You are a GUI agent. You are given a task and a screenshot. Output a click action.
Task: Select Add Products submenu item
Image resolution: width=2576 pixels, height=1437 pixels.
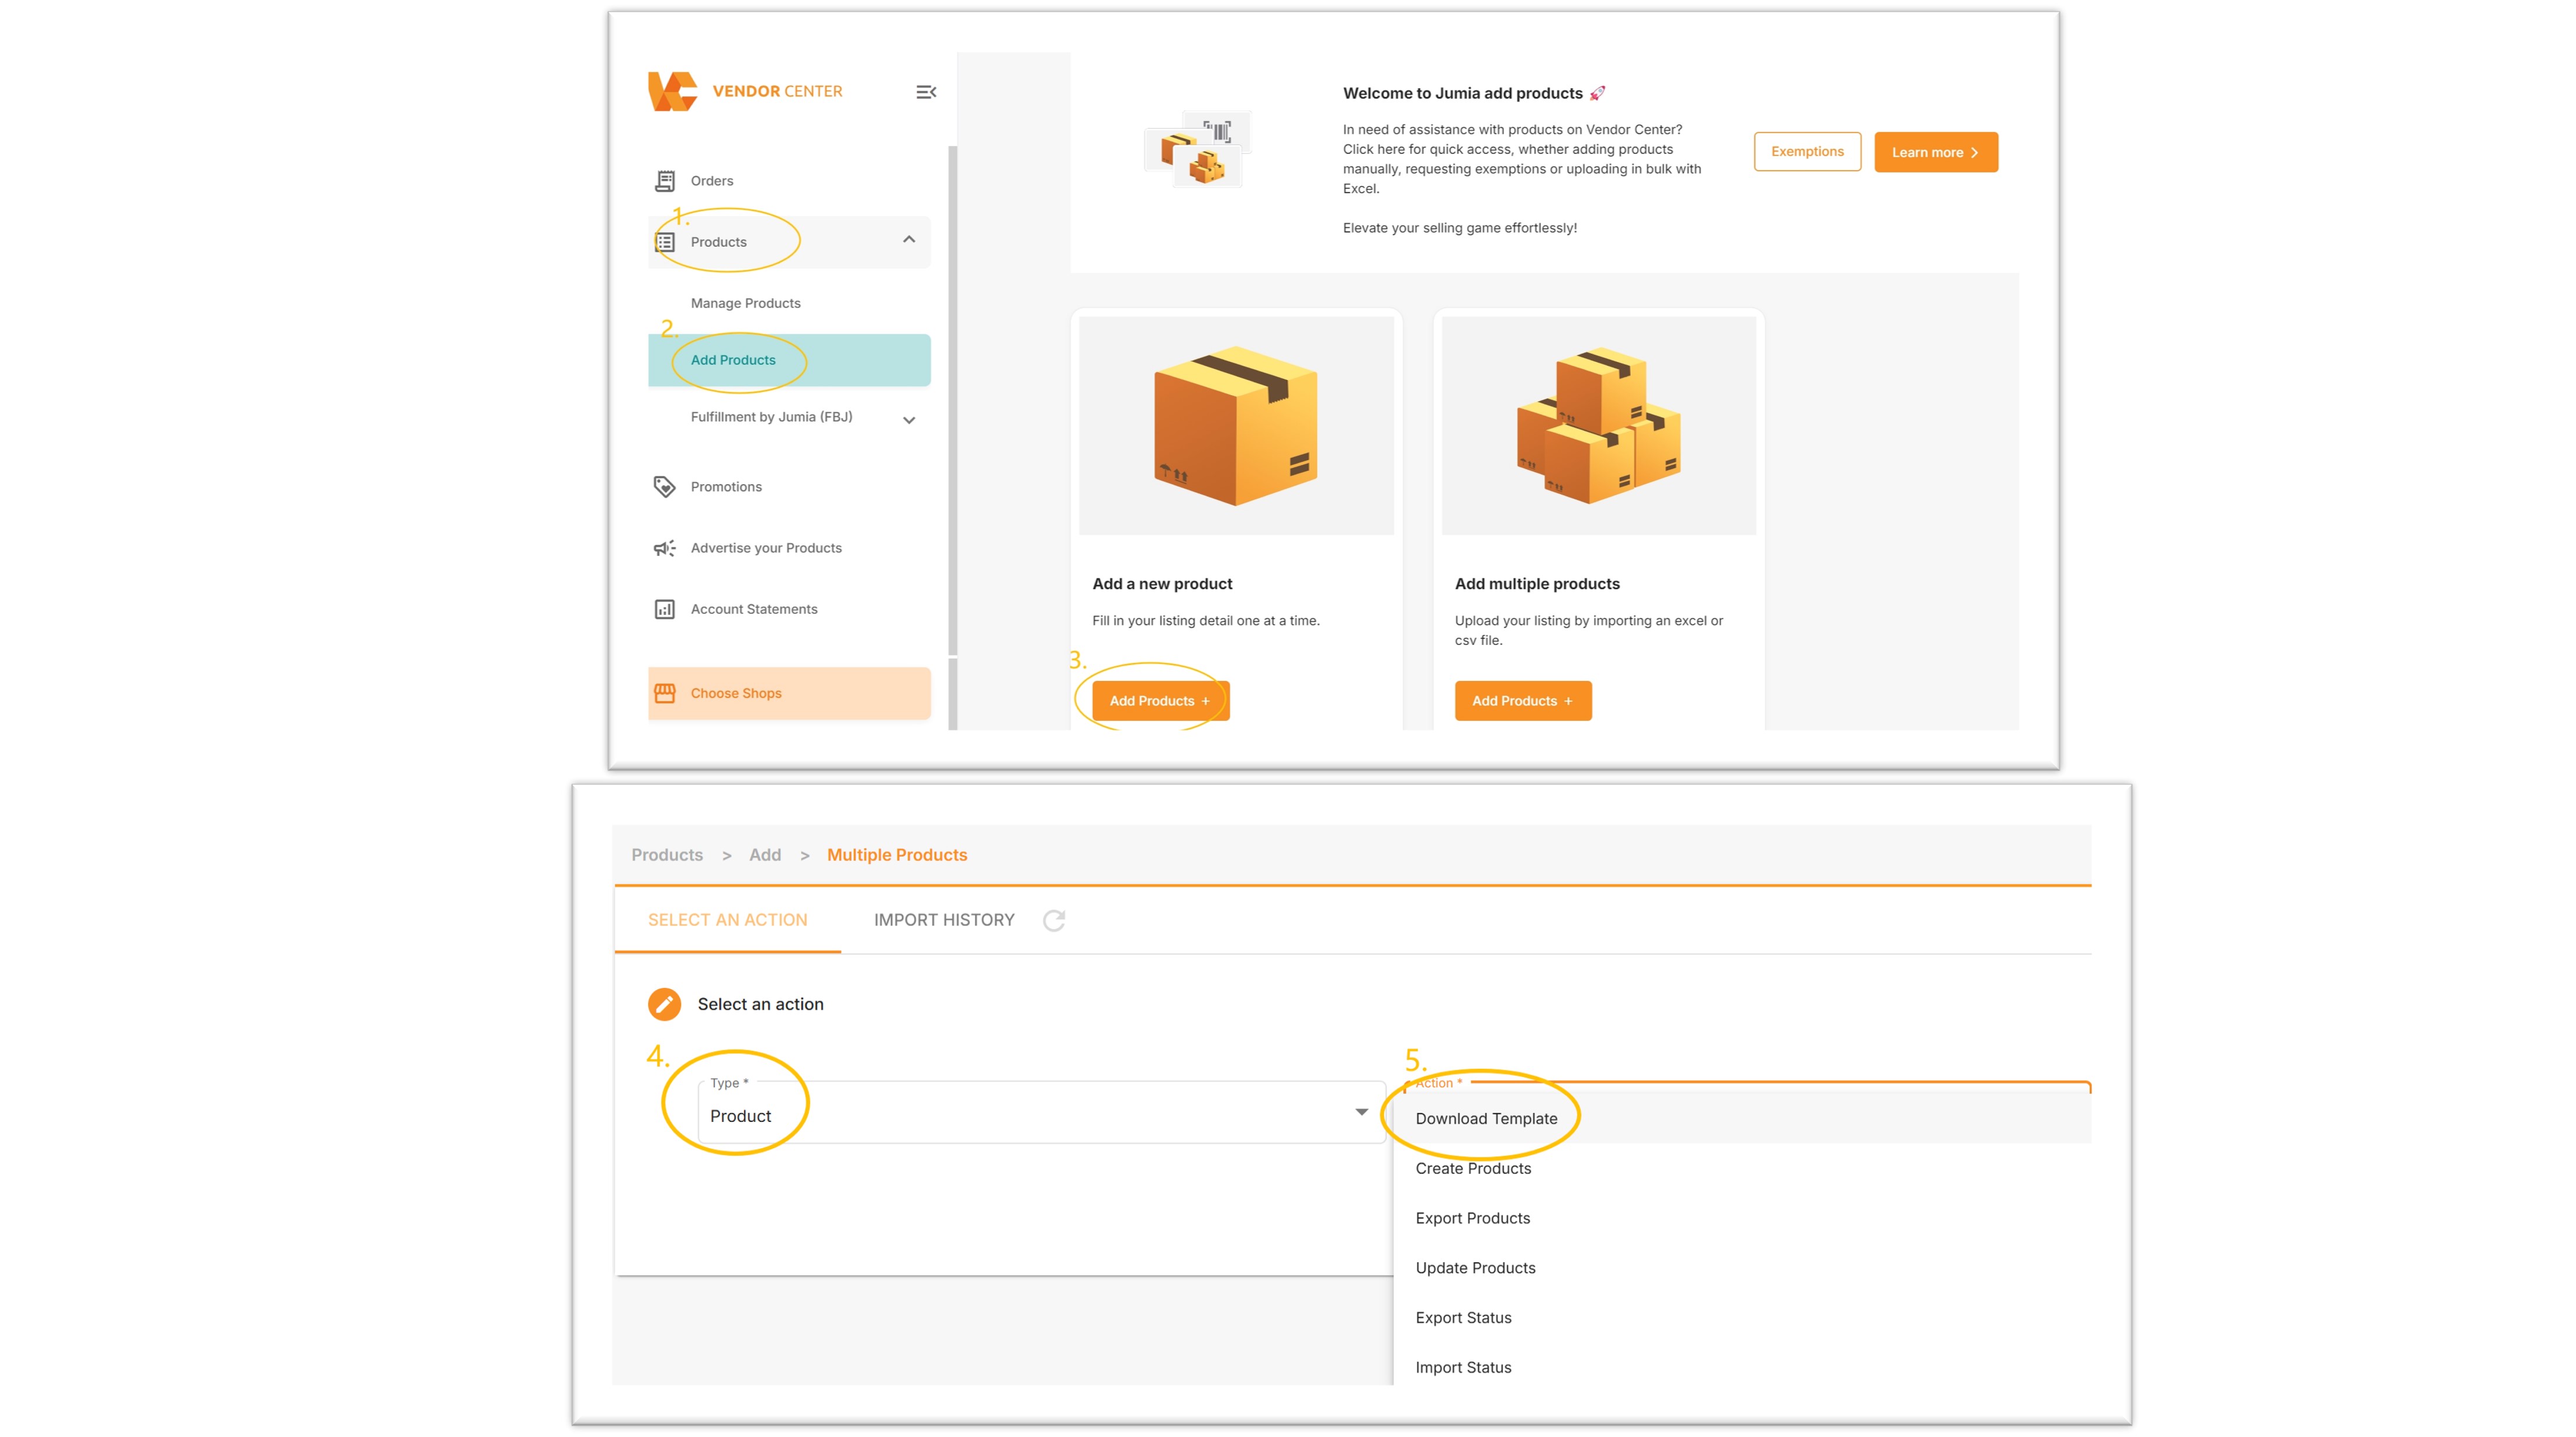click(789, 360)
